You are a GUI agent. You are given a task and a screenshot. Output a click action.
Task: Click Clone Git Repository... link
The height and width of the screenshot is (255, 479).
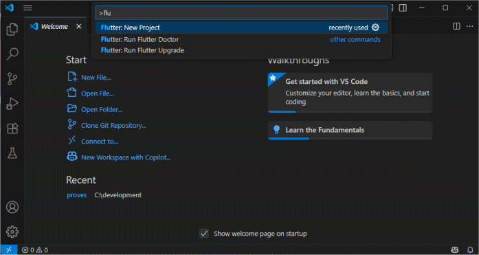pos(113,126)
